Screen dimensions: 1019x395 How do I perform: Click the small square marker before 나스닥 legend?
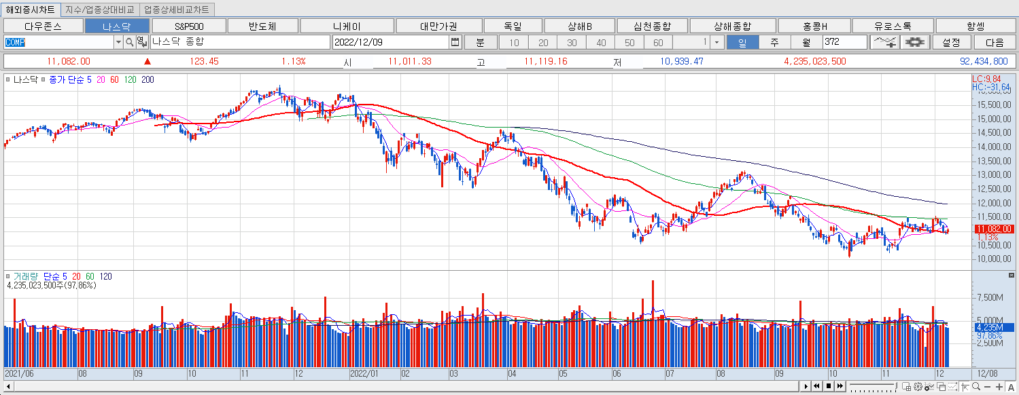(7, 80)
